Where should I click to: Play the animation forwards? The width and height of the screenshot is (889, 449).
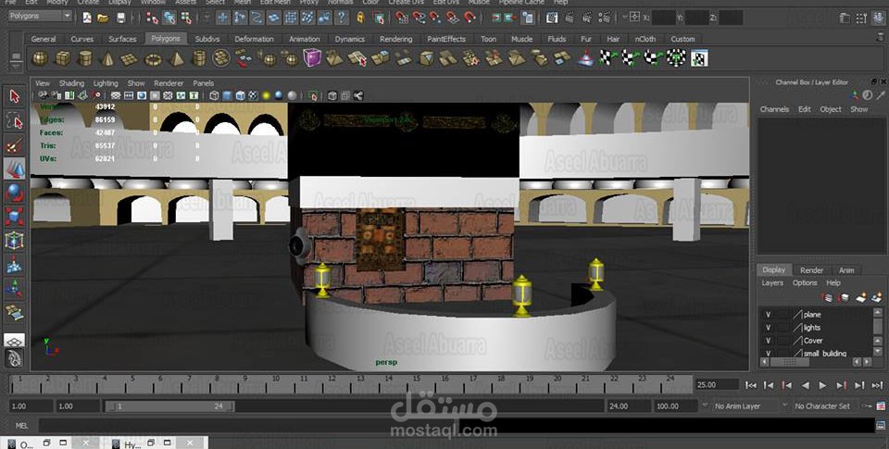(x=822, y=385)
